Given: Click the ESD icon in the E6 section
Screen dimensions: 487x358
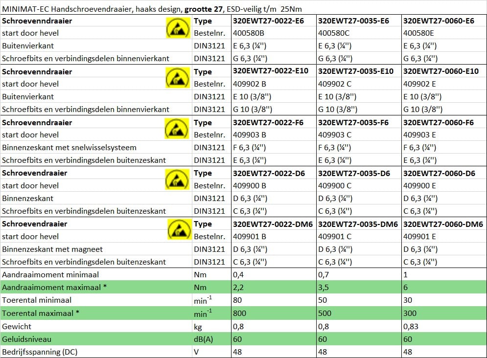Looking at the screenshot, I should coord(178,27).
